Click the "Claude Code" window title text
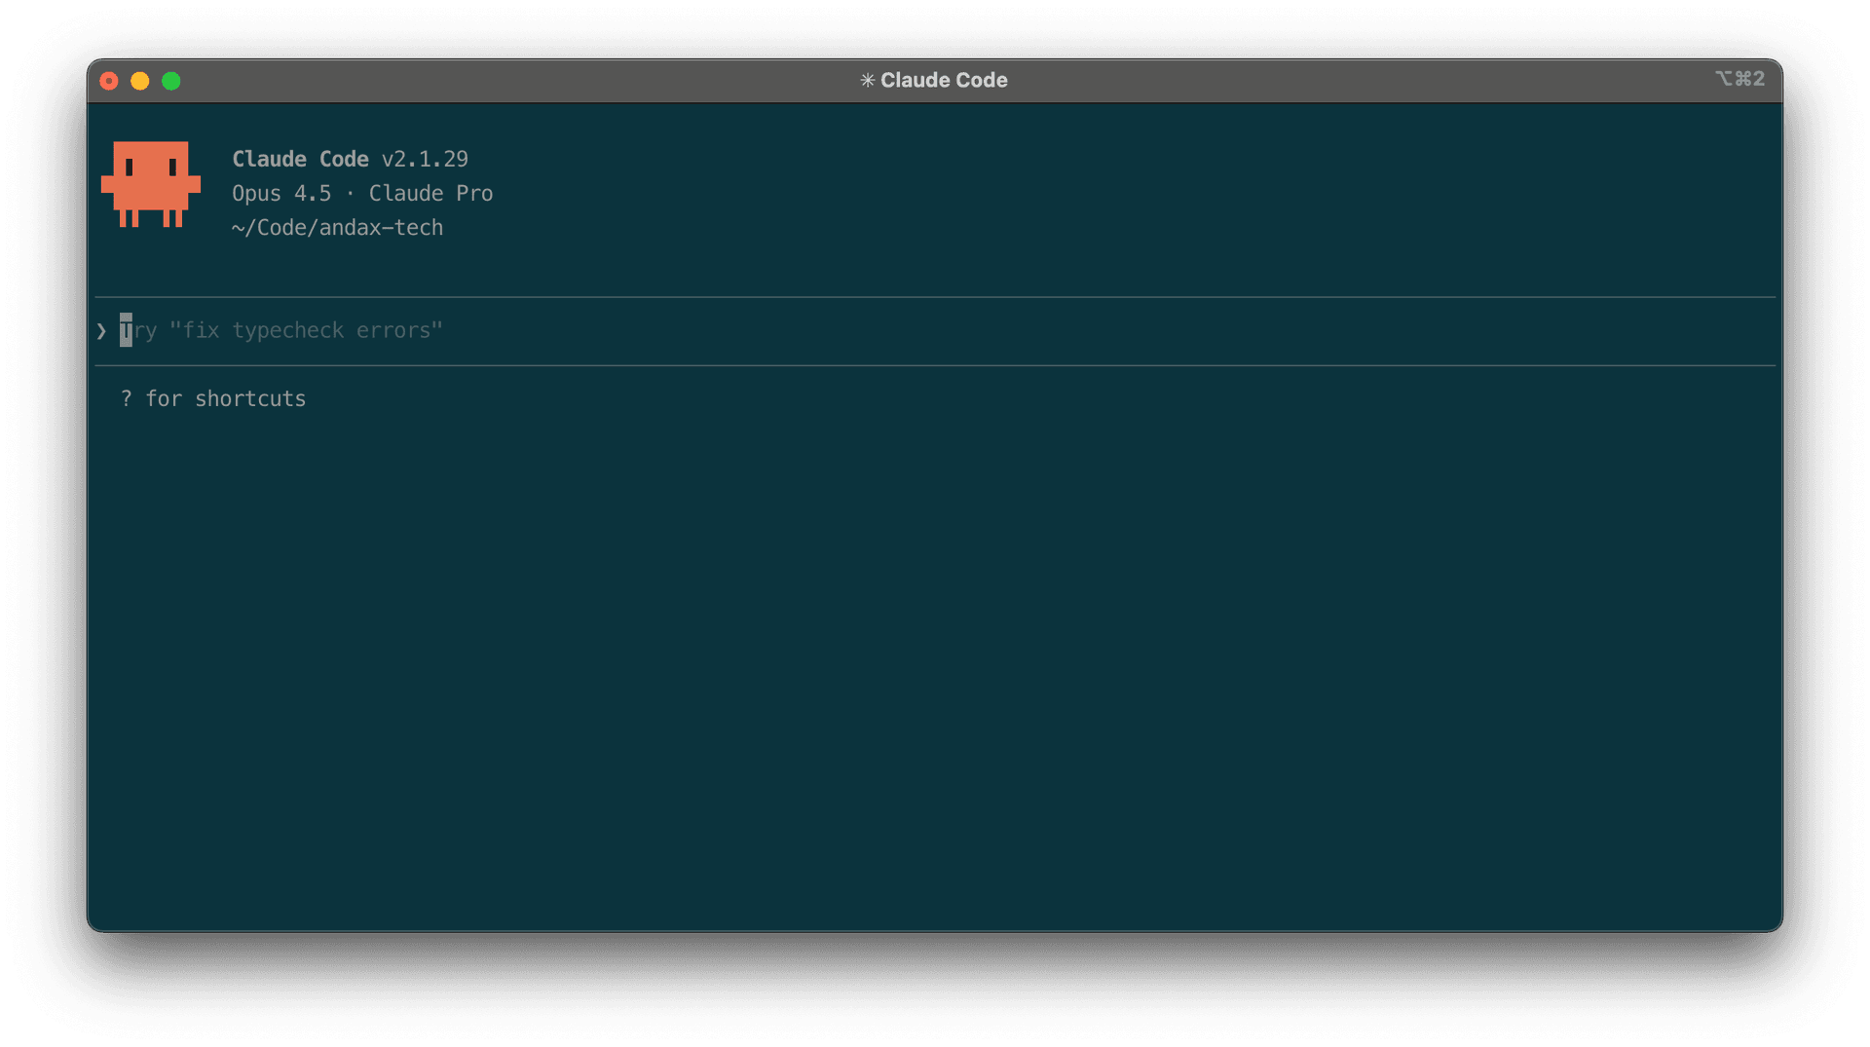Image resolution: width=1870 pixels, height=1047 pixels. [x=943, y=81]
